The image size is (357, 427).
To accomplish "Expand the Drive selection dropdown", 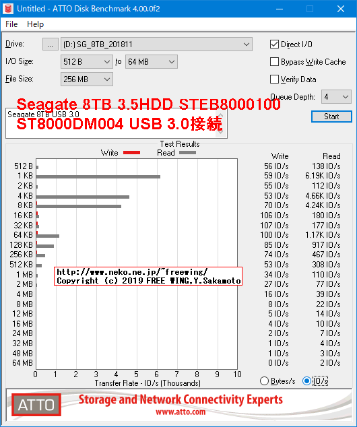I will pos(156,44).
